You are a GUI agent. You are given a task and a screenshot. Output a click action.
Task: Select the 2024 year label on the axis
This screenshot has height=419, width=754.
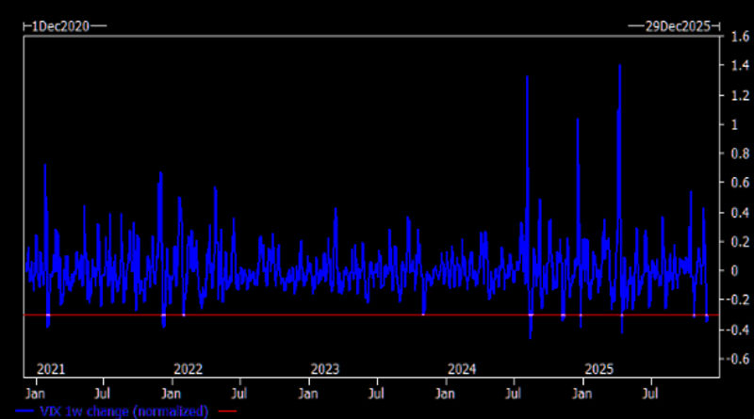pyautogui.click(x=462, y=368)
